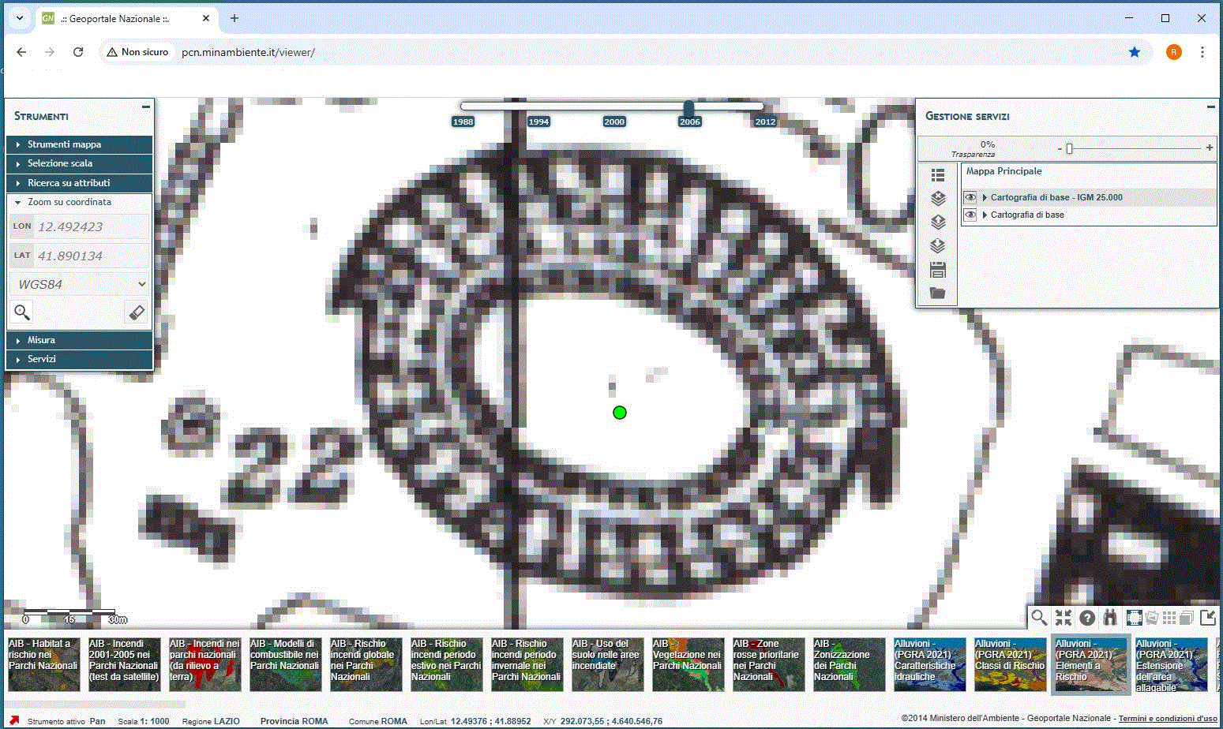Click the collapse arrows icon in bottom toolbar
The image size is (1223, 729).
click(x=1064, y=618)
